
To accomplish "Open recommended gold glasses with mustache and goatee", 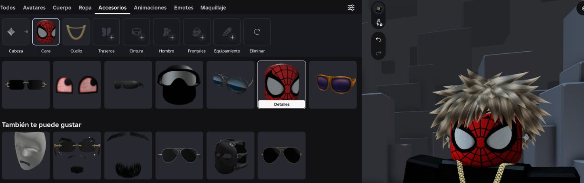I will point(77,155).
